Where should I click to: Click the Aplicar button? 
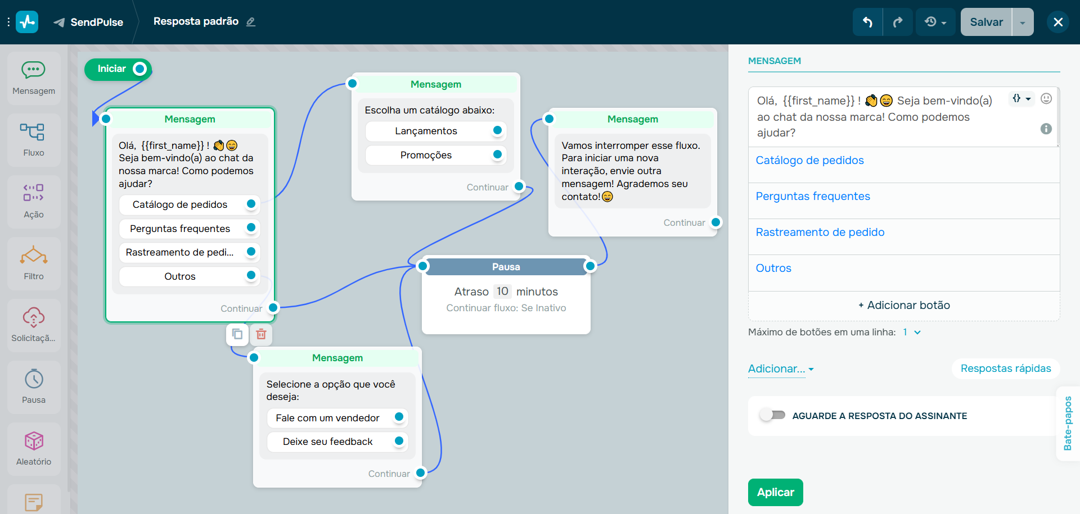(x=775, y=492)
